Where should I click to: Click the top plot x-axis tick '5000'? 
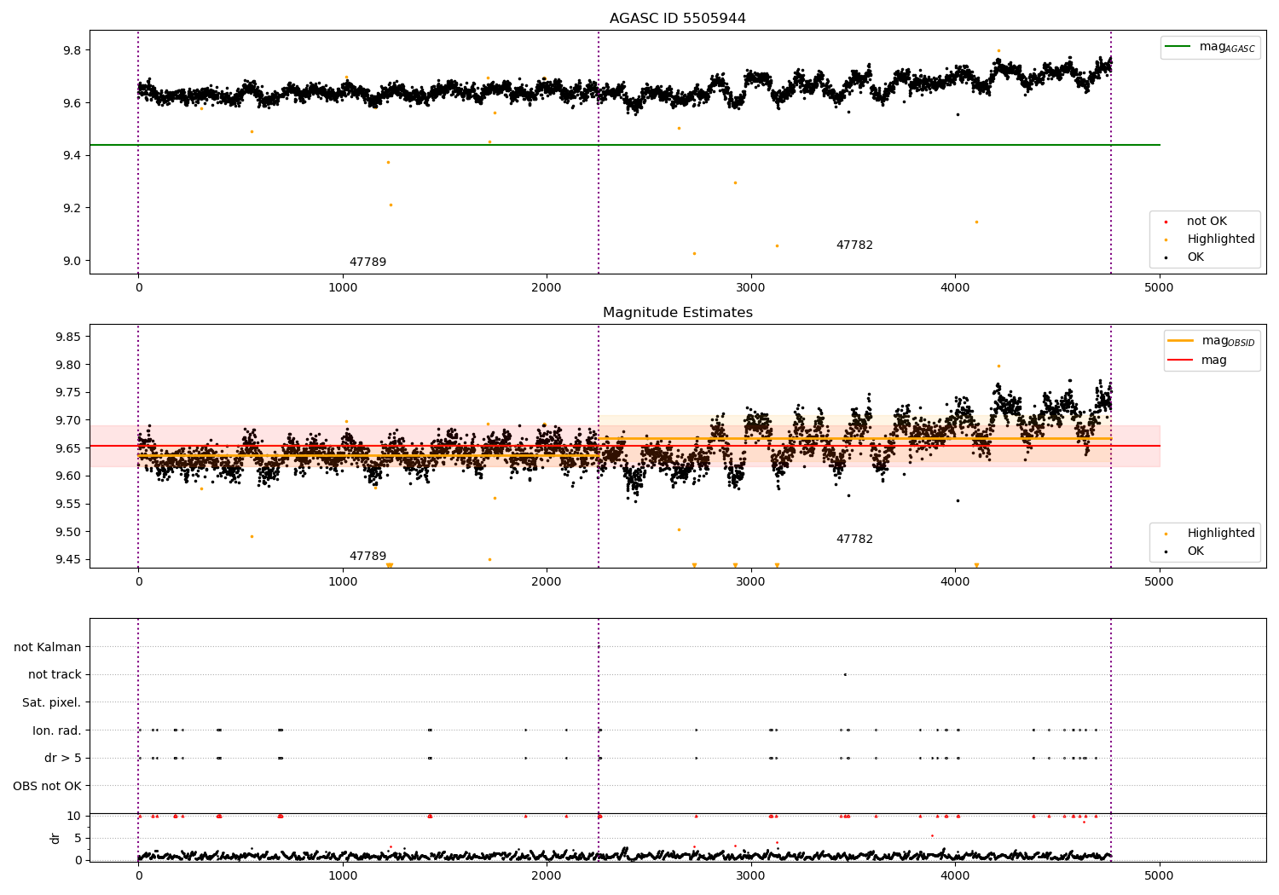tap(1159, 287)
